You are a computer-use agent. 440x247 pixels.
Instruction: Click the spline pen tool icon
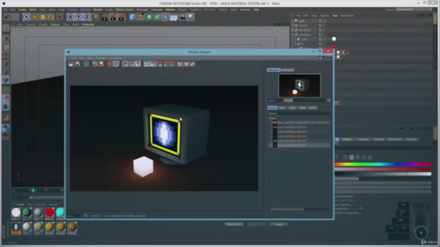coord(140,17)
